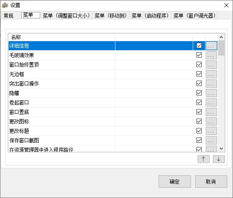Uncheck the 突出窗口操作 checkbox
This screenshot has width=233, height=198.
(199, 84)
